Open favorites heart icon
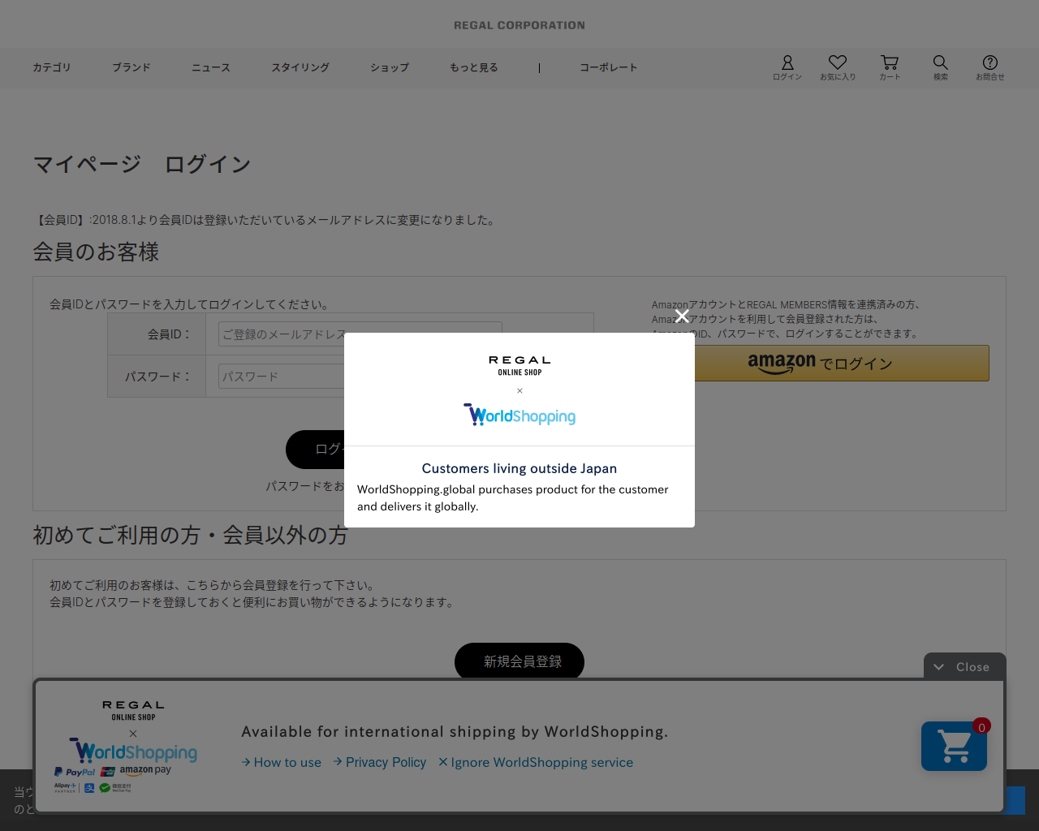 (x=838, y=67)
